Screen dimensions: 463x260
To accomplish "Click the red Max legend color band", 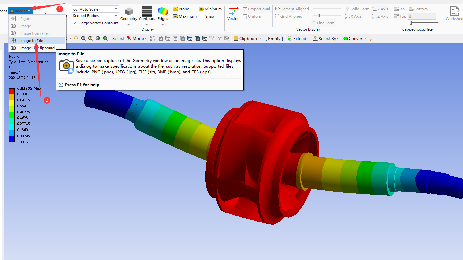I will [x=12, y=91].
